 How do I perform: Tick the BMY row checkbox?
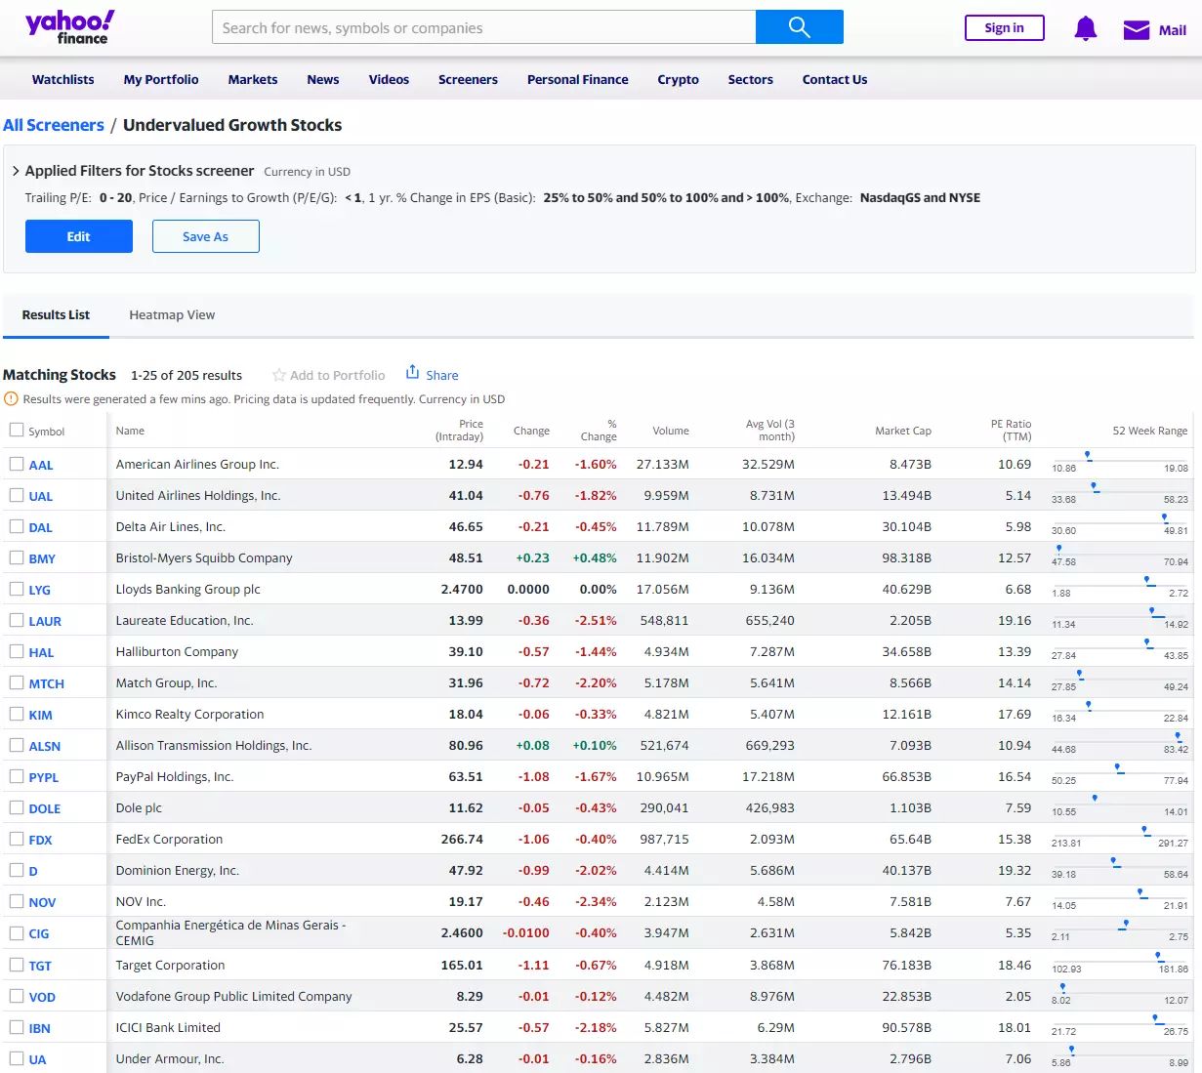[17, 557]
